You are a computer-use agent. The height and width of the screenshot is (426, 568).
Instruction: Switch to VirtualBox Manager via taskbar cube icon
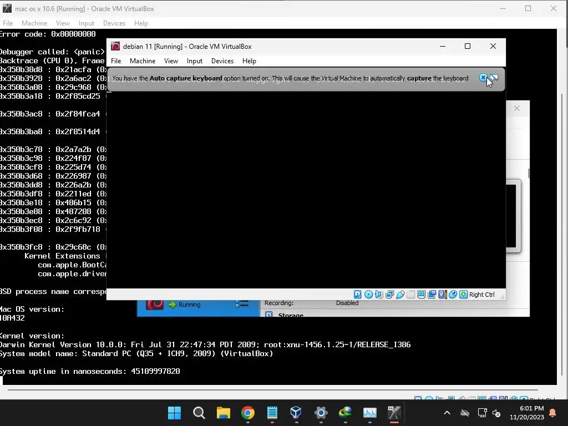tap(296, 413)
